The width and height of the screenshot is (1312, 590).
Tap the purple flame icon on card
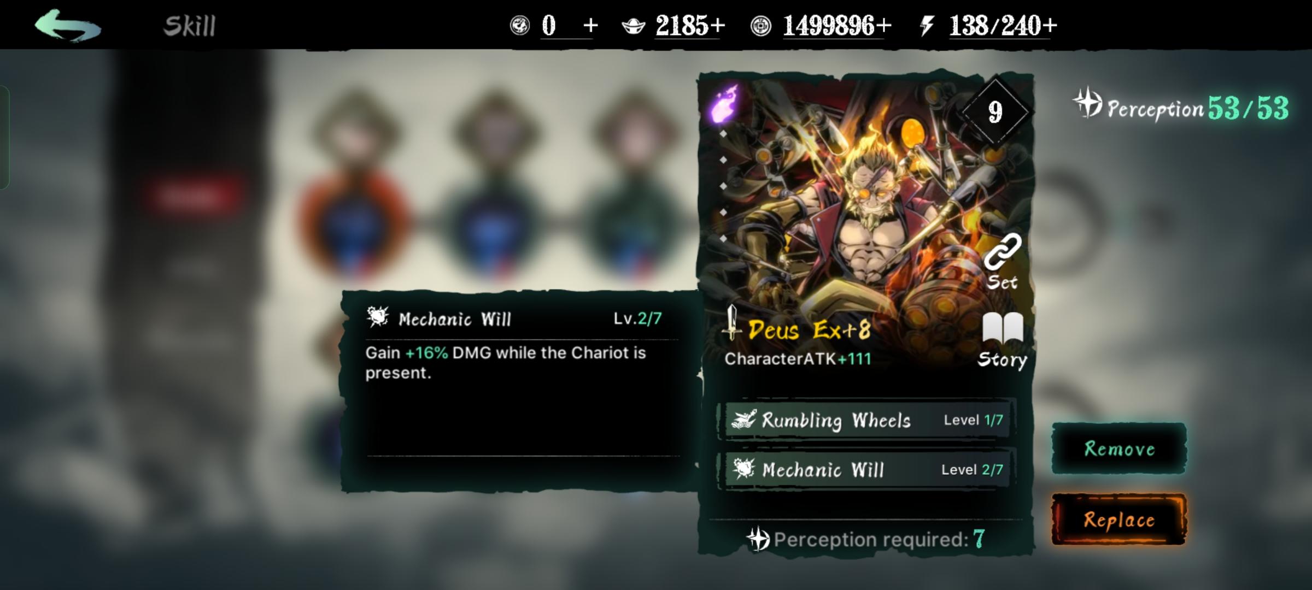[723, 104]
